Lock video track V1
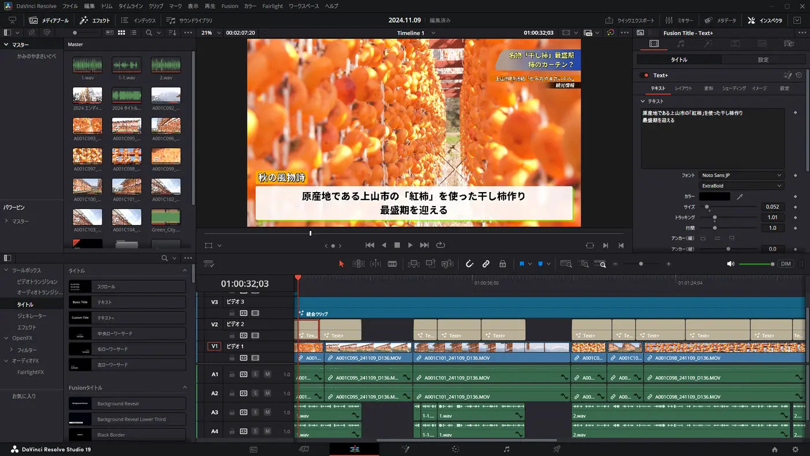The height and width of the screenshot is (456, 810). (233, 358)
